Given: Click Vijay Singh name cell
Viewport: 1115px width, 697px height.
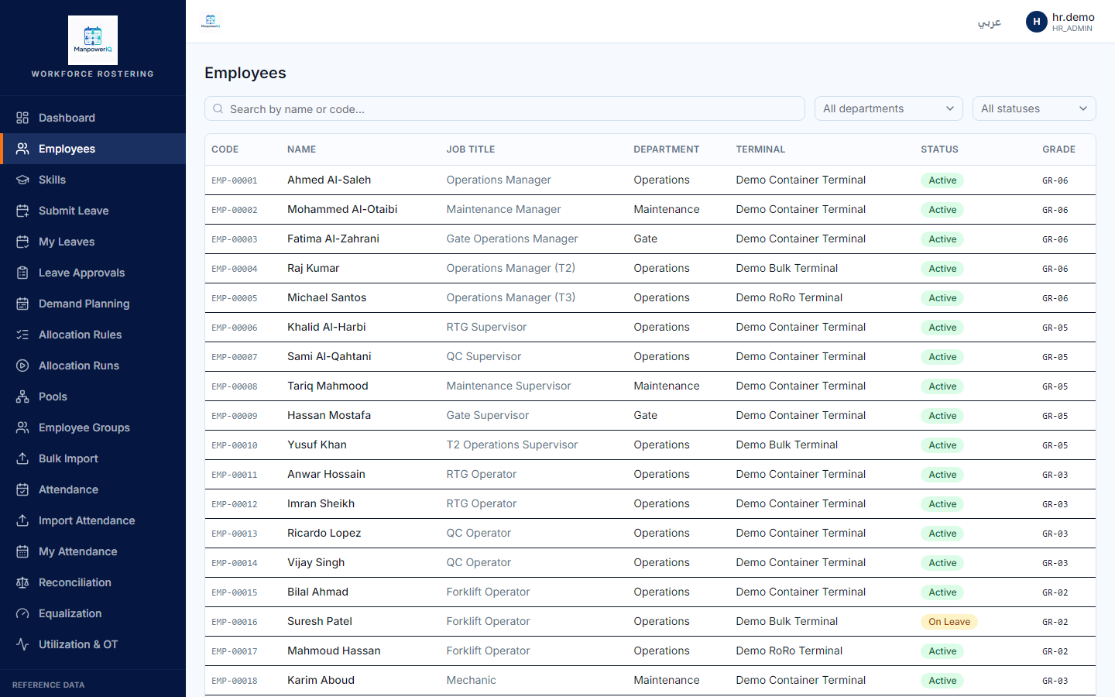Looking at the screenshot, I should pyautogui.click(x=316, y=562).
